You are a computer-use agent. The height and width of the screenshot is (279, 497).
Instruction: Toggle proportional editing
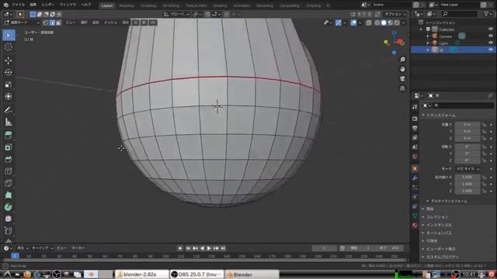click(227, 14)
